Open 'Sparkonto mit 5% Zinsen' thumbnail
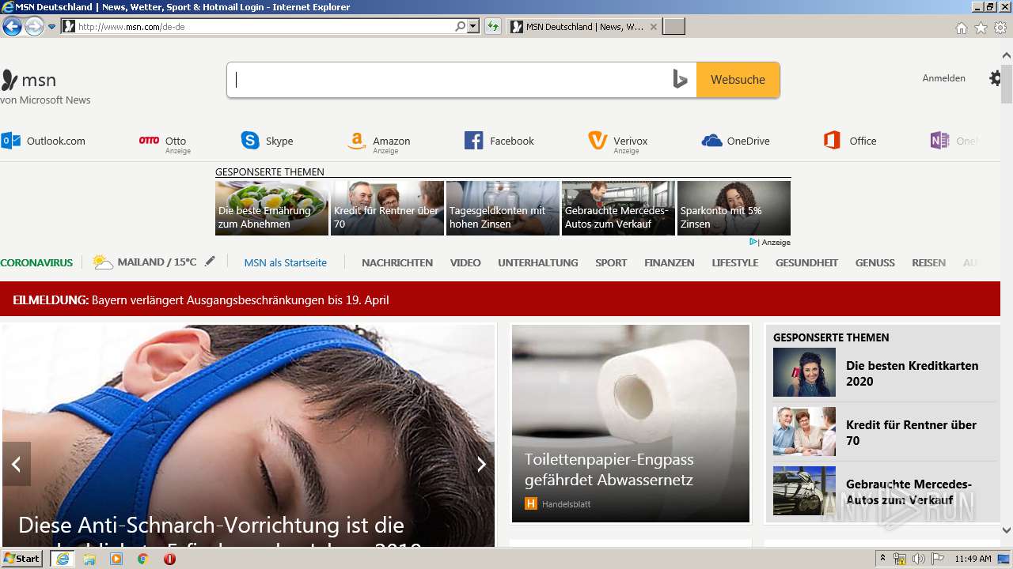This screenshot has width=1013, height=569. tap(734, 208)
